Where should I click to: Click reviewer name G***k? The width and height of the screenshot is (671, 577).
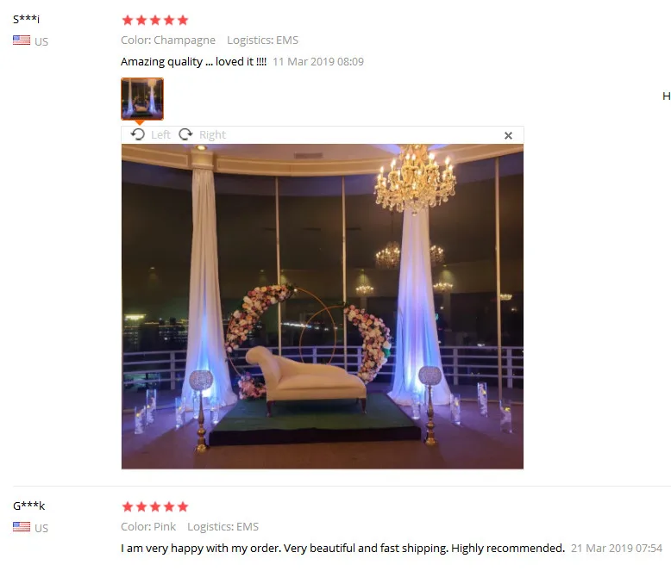[x=28, y=506]
